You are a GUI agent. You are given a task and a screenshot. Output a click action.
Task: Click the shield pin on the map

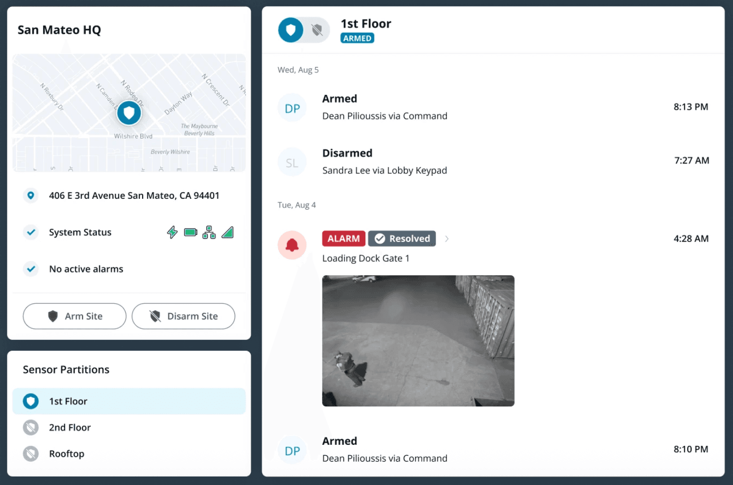pyautogui.click(x=129, y=113)
